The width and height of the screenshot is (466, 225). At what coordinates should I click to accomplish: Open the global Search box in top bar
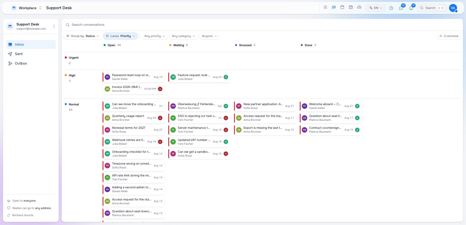pos(432,8)
